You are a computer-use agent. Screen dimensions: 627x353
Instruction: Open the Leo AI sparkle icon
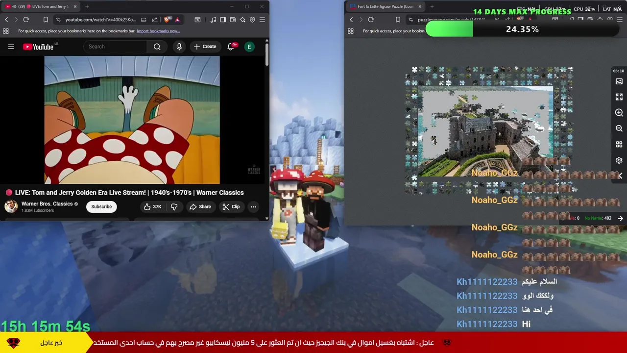242,20
